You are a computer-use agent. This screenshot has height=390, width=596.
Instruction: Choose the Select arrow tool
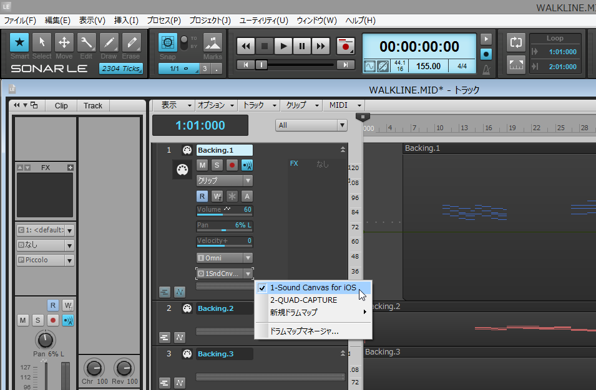(x=42, y=42)
